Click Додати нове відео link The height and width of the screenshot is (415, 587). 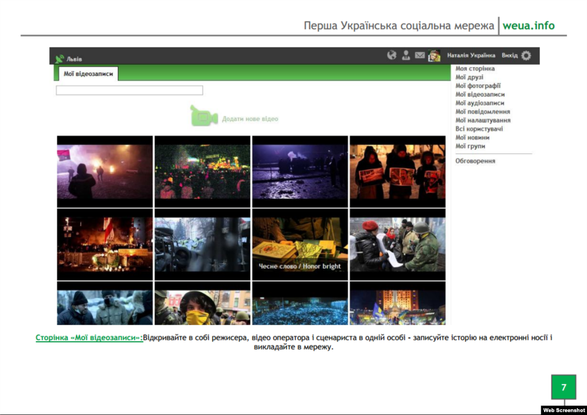click(x=250, y=119)
